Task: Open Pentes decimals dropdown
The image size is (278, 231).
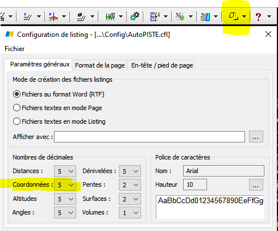Action: tap(130, 185)
